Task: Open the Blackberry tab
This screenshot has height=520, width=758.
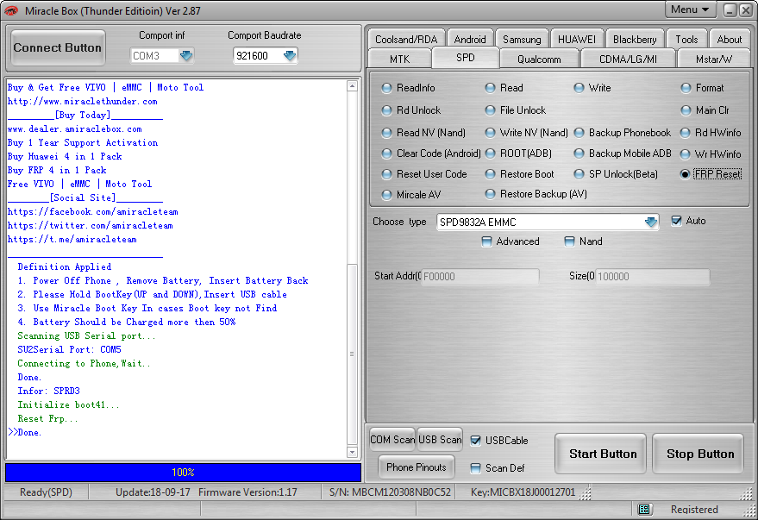Action: [x=635, y=39]
